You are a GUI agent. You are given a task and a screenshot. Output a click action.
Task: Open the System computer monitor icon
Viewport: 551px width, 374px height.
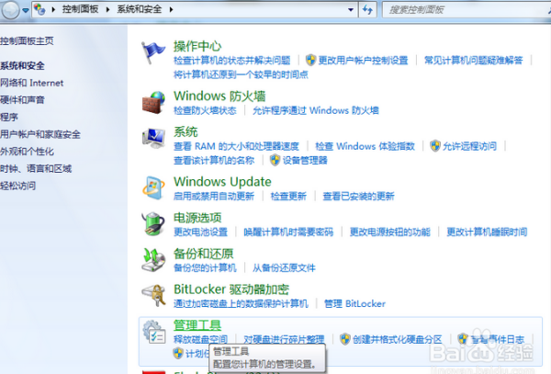[153, 138]
